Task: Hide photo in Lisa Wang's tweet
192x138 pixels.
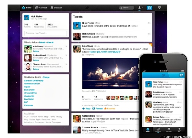Action: [x=90, y=55]
